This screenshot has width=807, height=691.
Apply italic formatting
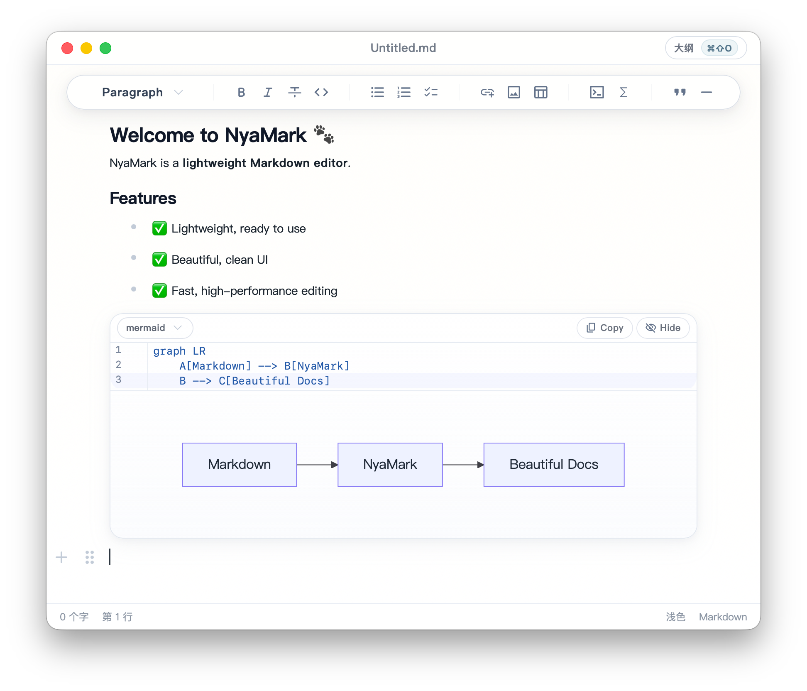[268, 92]
